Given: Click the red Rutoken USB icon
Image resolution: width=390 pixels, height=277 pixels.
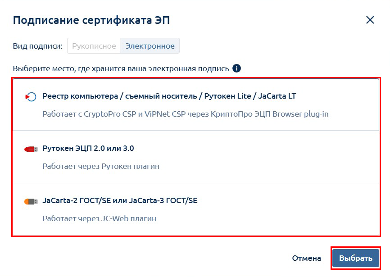Looking at the screenshot, I should (31, 149).
